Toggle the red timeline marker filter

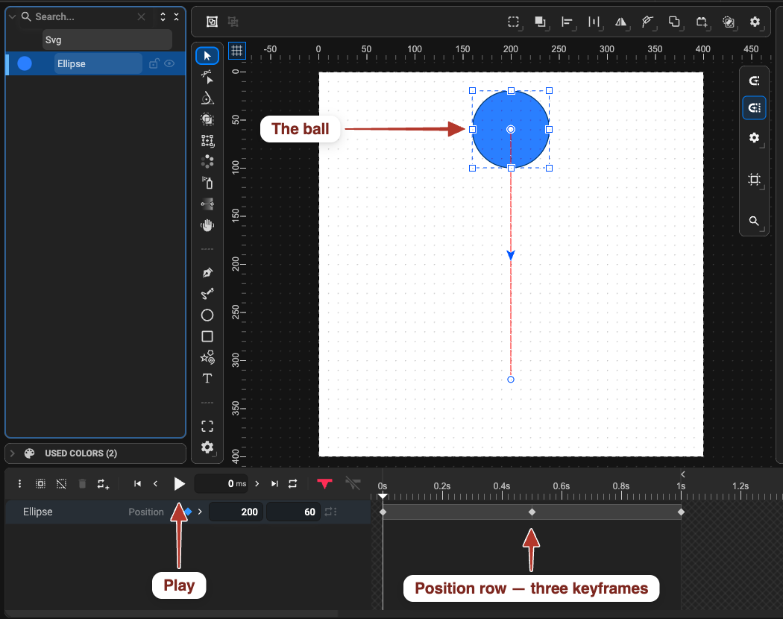coord(324,483)
